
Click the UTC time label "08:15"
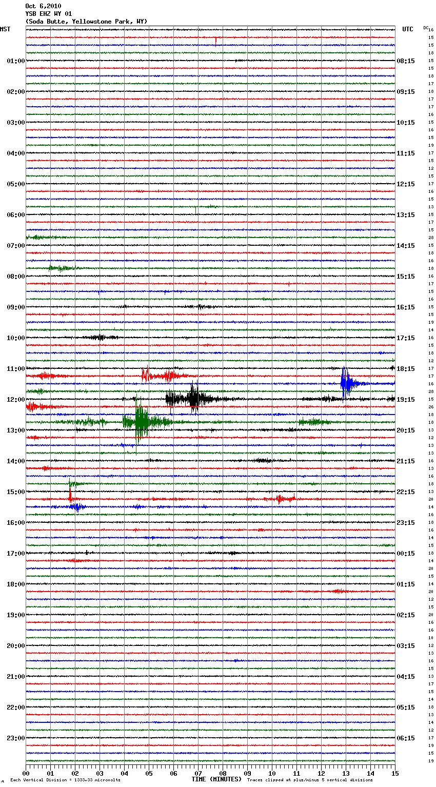click(406, 61)
